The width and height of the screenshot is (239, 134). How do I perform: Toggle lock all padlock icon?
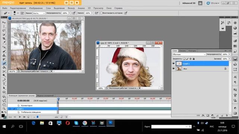pos(194,59)
